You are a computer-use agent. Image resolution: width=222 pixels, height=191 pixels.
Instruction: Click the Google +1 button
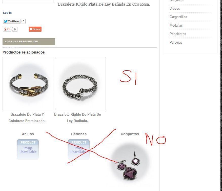click(x=7, y=29)
